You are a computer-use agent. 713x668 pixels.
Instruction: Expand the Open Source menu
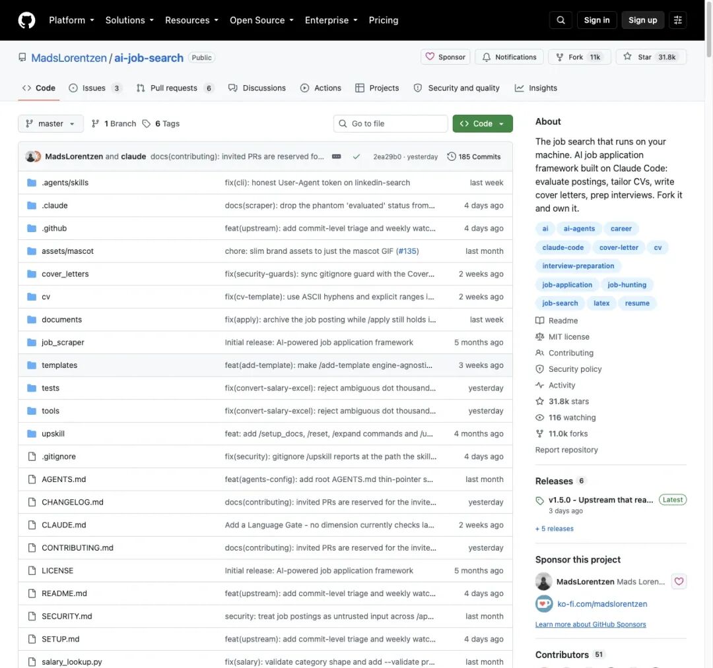[x=261, y=20]
